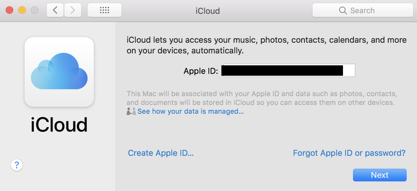Click the blue iCloud cloud logo
Image resolution: width=417 pixels, height=191 pixels.
pyautogui.click(x=59, y=72)
